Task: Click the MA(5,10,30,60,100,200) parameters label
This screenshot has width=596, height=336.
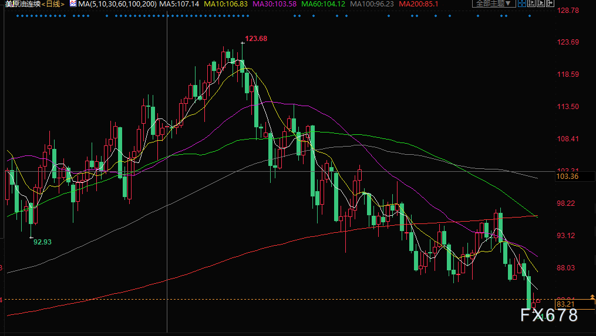Action: point(117,4)
